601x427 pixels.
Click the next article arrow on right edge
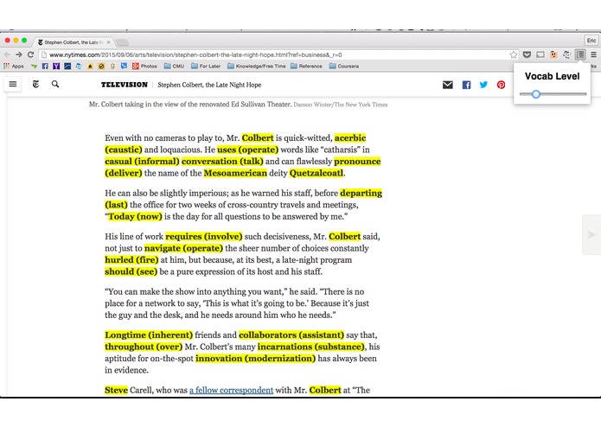coord(591,235)
